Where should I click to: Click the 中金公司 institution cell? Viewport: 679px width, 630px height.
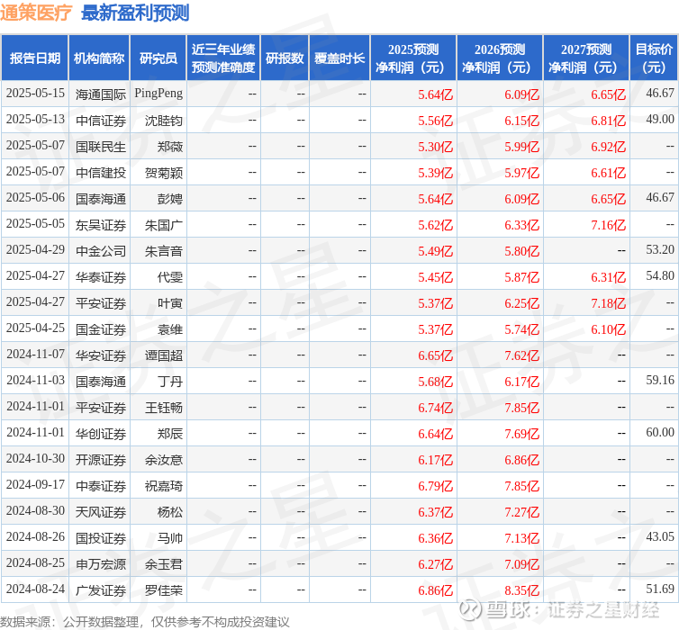[x=101, y=251]
